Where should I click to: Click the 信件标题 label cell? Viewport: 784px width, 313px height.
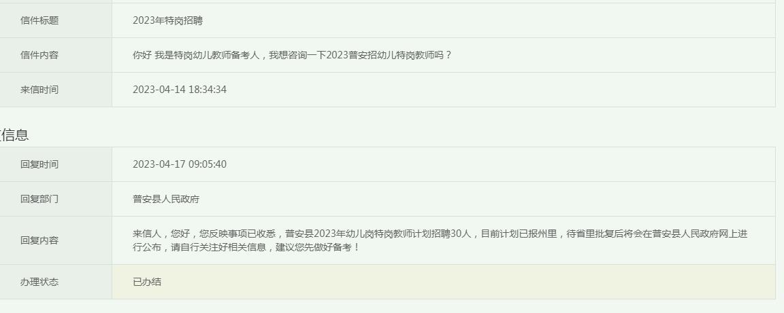point(39,20)
